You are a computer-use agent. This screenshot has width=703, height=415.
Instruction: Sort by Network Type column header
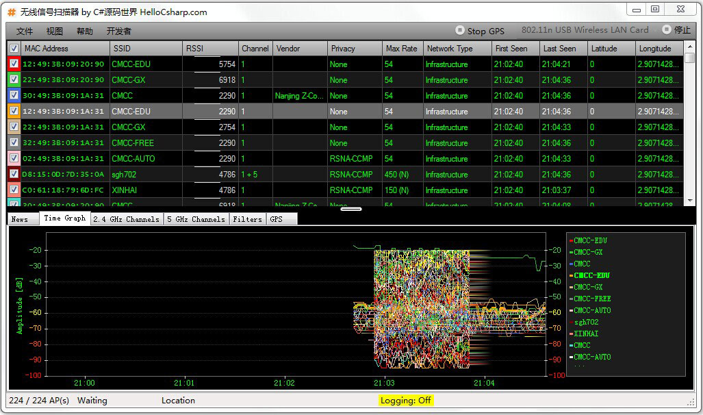click(457, 49)
